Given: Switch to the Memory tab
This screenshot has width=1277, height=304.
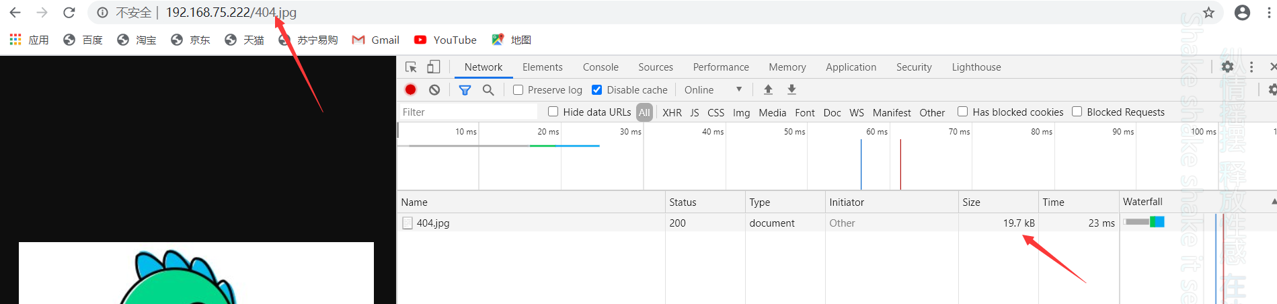Looking at the screenshot, I should click(x=787, y=67).
